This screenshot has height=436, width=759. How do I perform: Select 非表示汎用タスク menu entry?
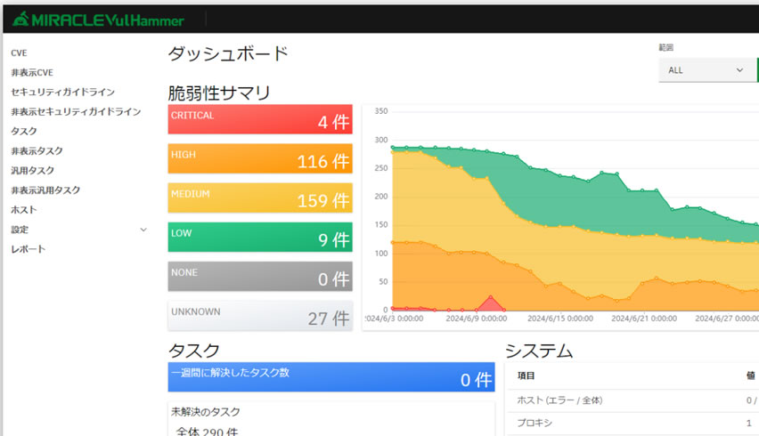coord(45,190)
